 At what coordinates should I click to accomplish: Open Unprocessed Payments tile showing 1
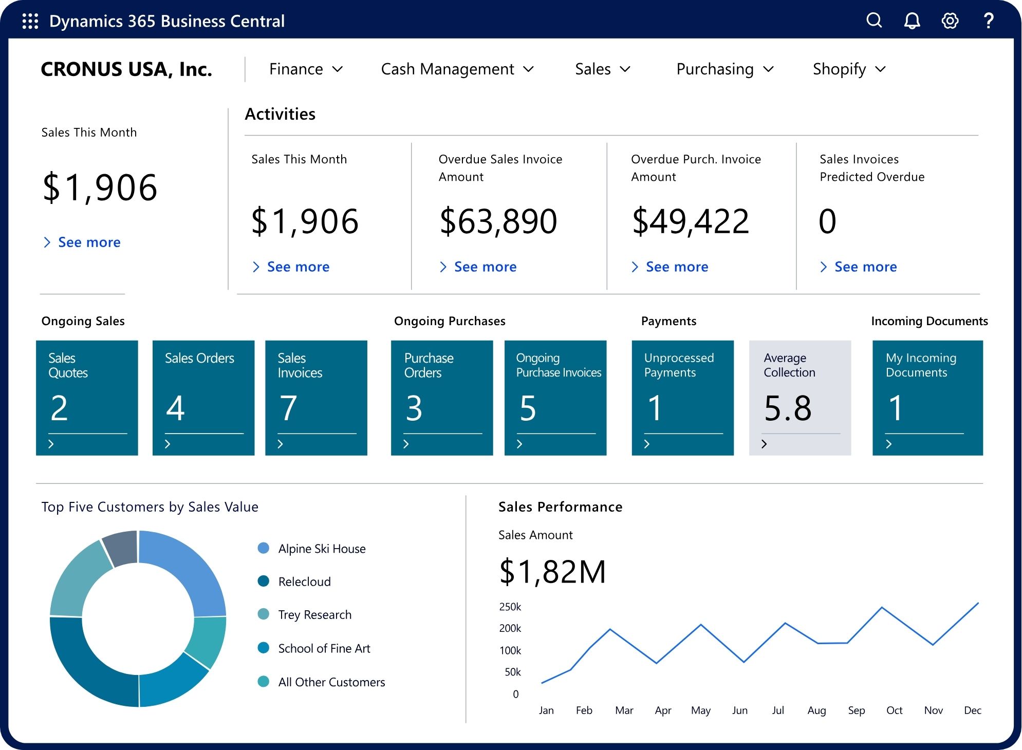point(683,398)
